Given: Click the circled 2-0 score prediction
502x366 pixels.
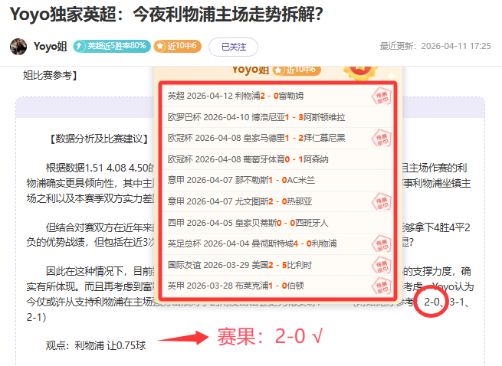Looking at the screenshot, I should pos(431,302).
